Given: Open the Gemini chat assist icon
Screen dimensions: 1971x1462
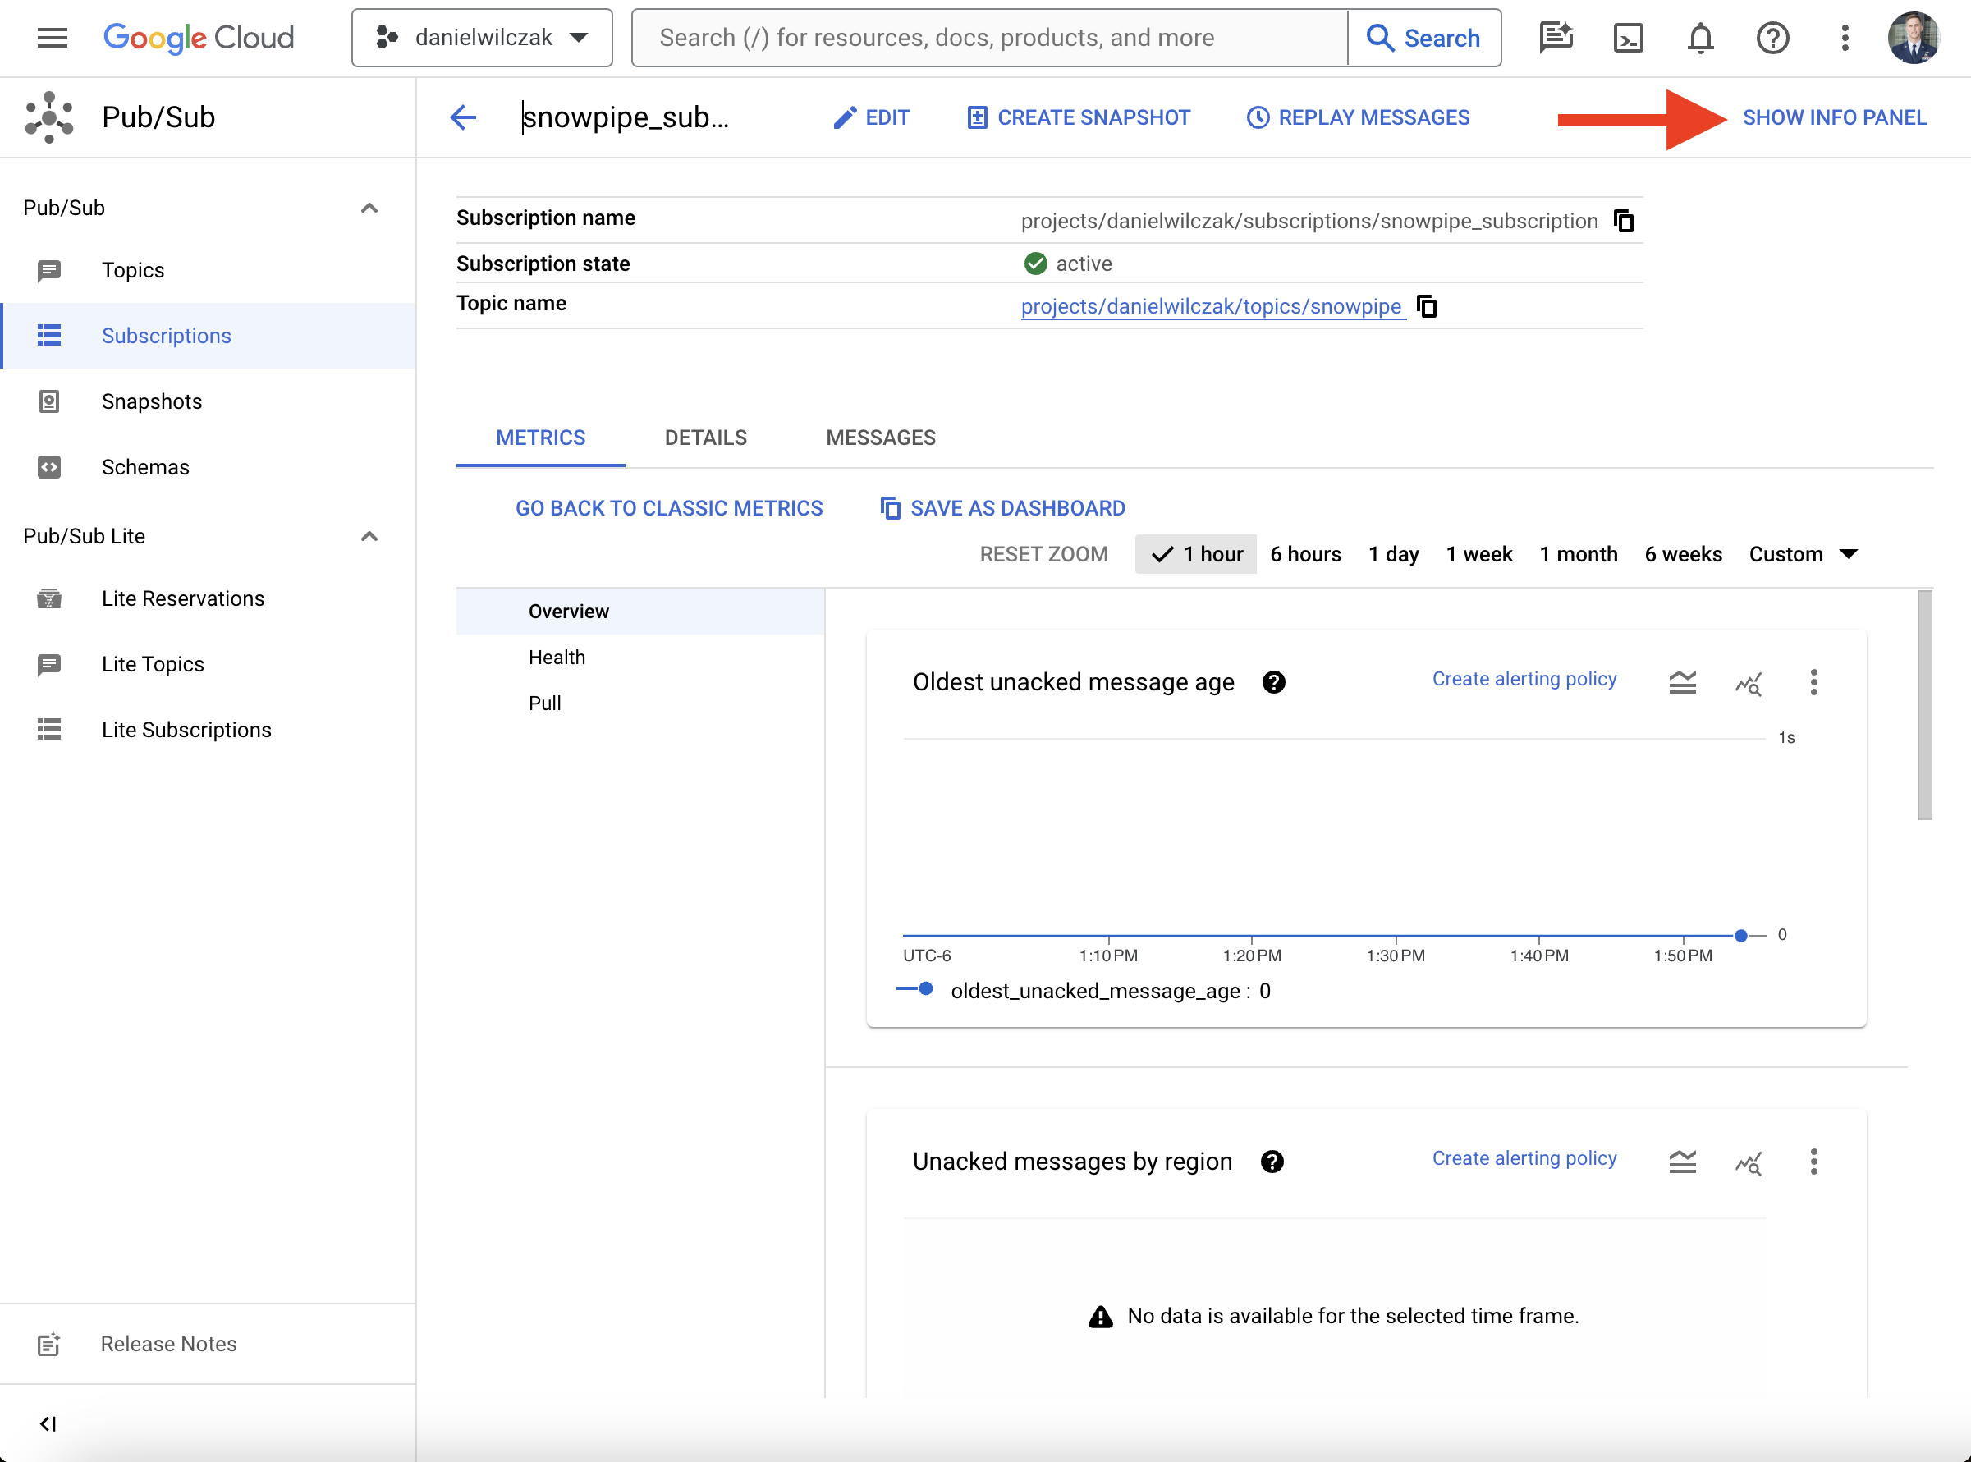Looking at the screenshot, I should click(1555, 37).
